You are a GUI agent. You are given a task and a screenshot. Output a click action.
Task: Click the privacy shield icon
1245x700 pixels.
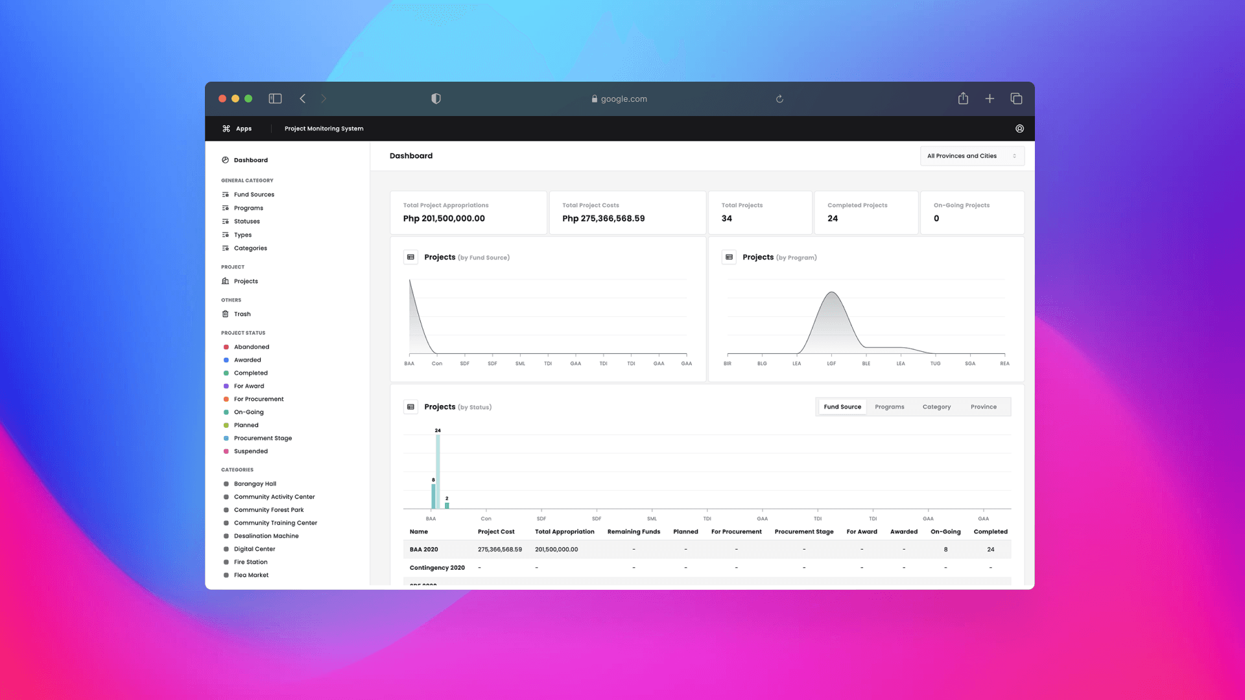point(436,99)
